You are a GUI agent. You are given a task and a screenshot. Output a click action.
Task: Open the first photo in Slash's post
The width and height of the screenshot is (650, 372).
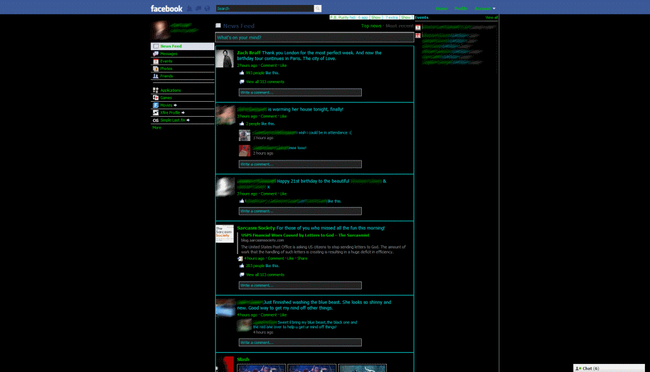coord(262,368)
